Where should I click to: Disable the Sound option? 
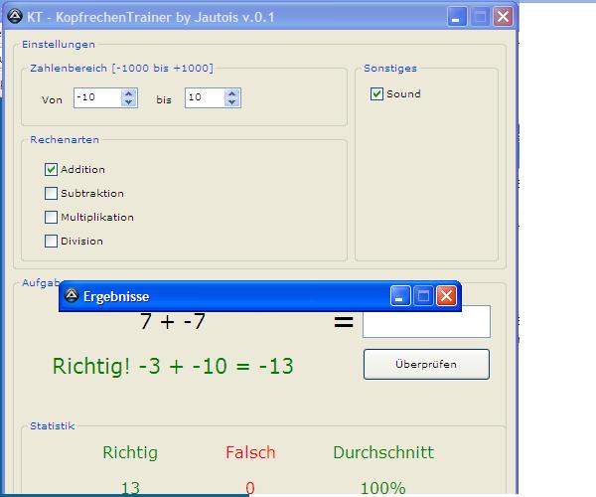coord(376,94)
